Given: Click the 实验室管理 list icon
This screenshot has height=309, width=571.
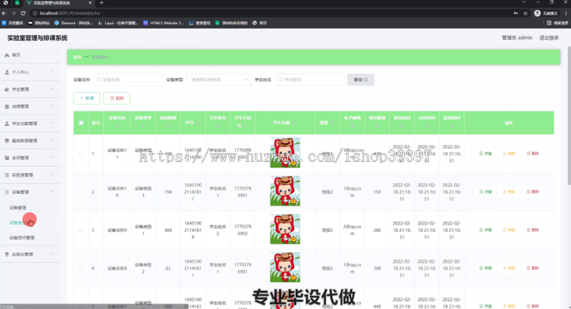Looking at the screenshot, I should click(x=6, y=175).
